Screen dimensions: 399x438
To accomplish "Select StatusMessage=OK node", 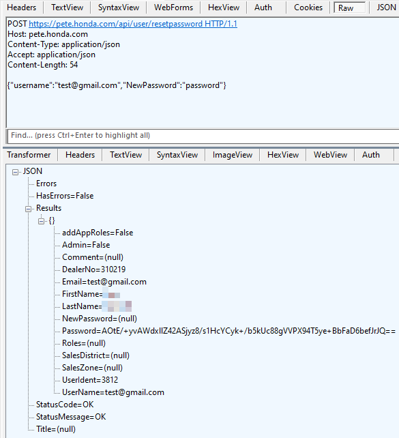I will [71, 417].
